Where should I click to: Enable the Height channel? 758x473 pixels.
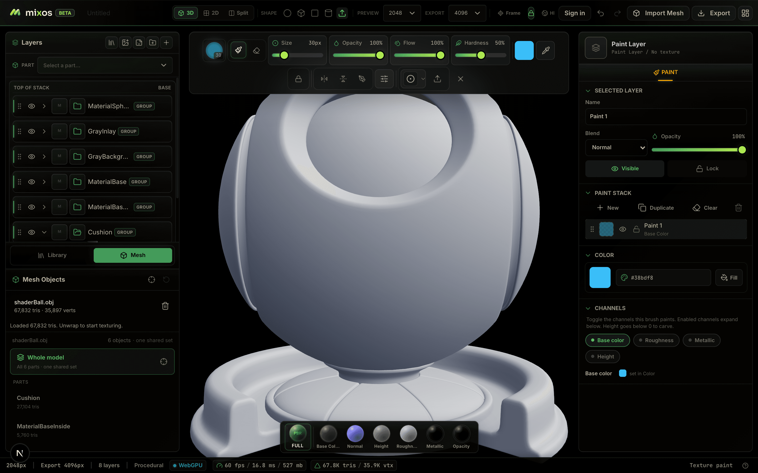coord(602,357)
